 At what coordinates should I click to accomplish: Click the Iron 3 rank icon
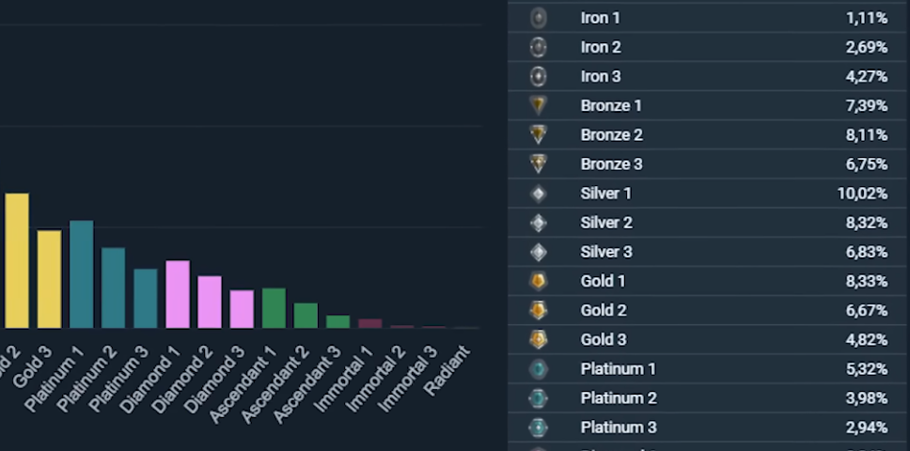539,76
